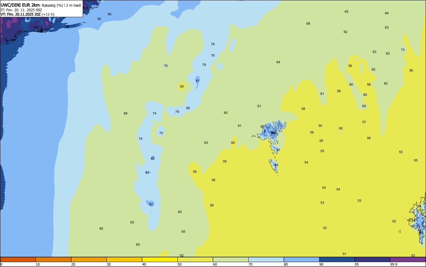The height and width of the screenshot is (267, 426).
Task: Select the 90–95 dark blue legend swatch
Action: (337, 259)
